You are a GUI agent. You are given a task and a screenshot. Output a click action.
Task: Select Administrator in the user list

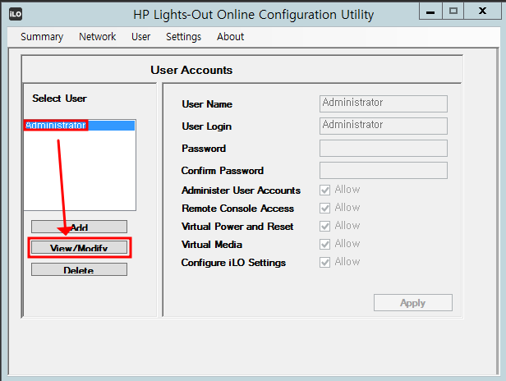[80, 125]
